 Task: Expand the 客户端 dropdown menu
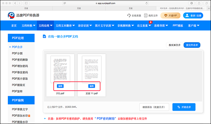[194, 26]
